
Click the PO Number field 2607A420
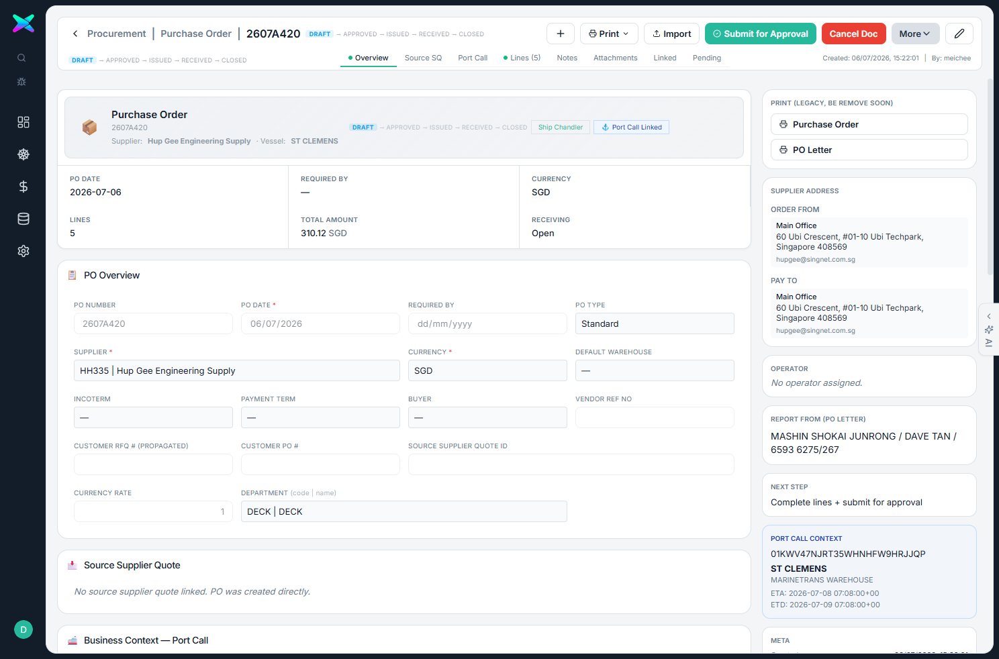click(x=153, y=323)
